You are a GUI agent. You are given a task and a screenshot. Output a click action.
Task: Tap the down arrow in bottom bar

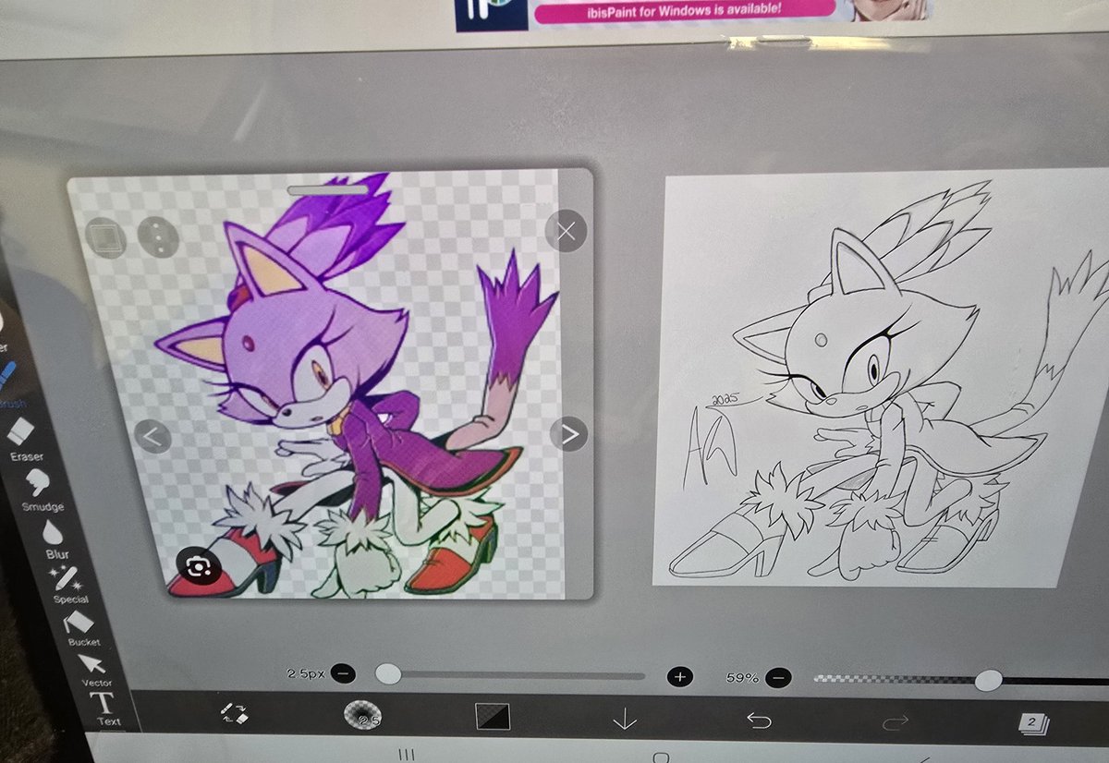pos(625,719)
